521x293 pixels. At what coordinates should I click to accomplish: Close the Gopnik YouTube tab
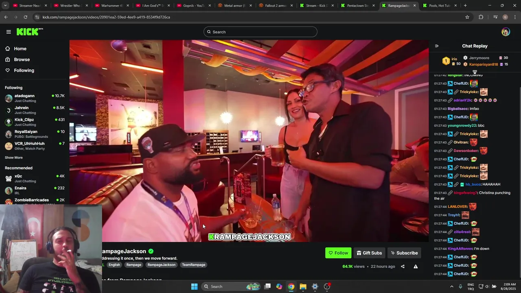point(210,6)
